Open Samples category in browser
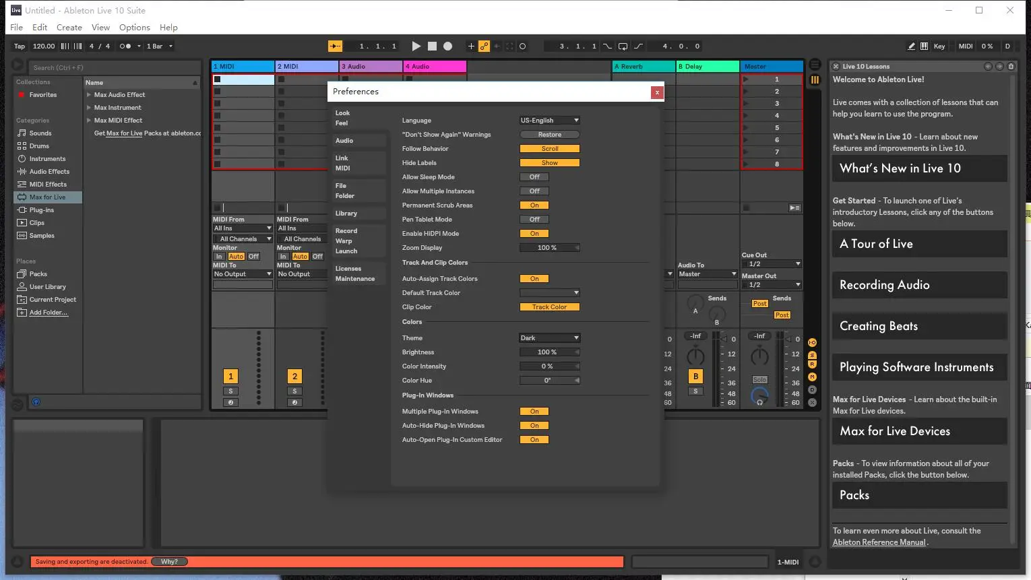Screen dimensions: 1031x580 (x=42, y=235)
